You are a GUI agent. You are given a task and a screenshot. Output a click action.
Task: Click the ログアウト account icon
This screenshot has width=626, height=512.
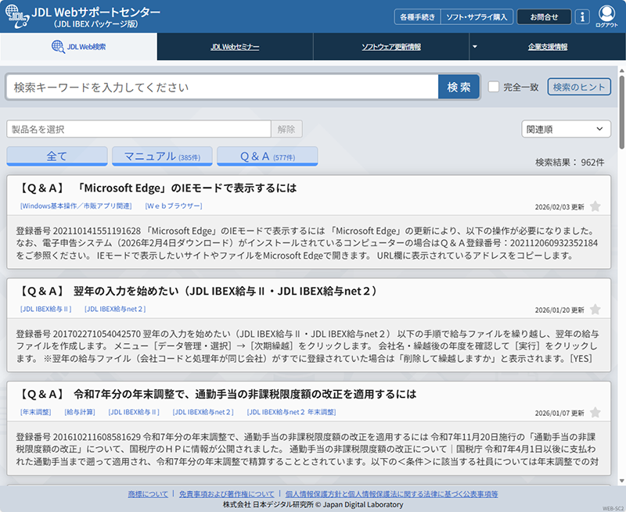click(x=608, y=15)
